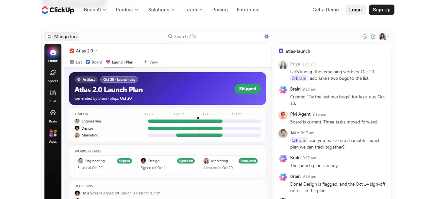Click the Oct 20 Launch day pill

tap(119, 79)
